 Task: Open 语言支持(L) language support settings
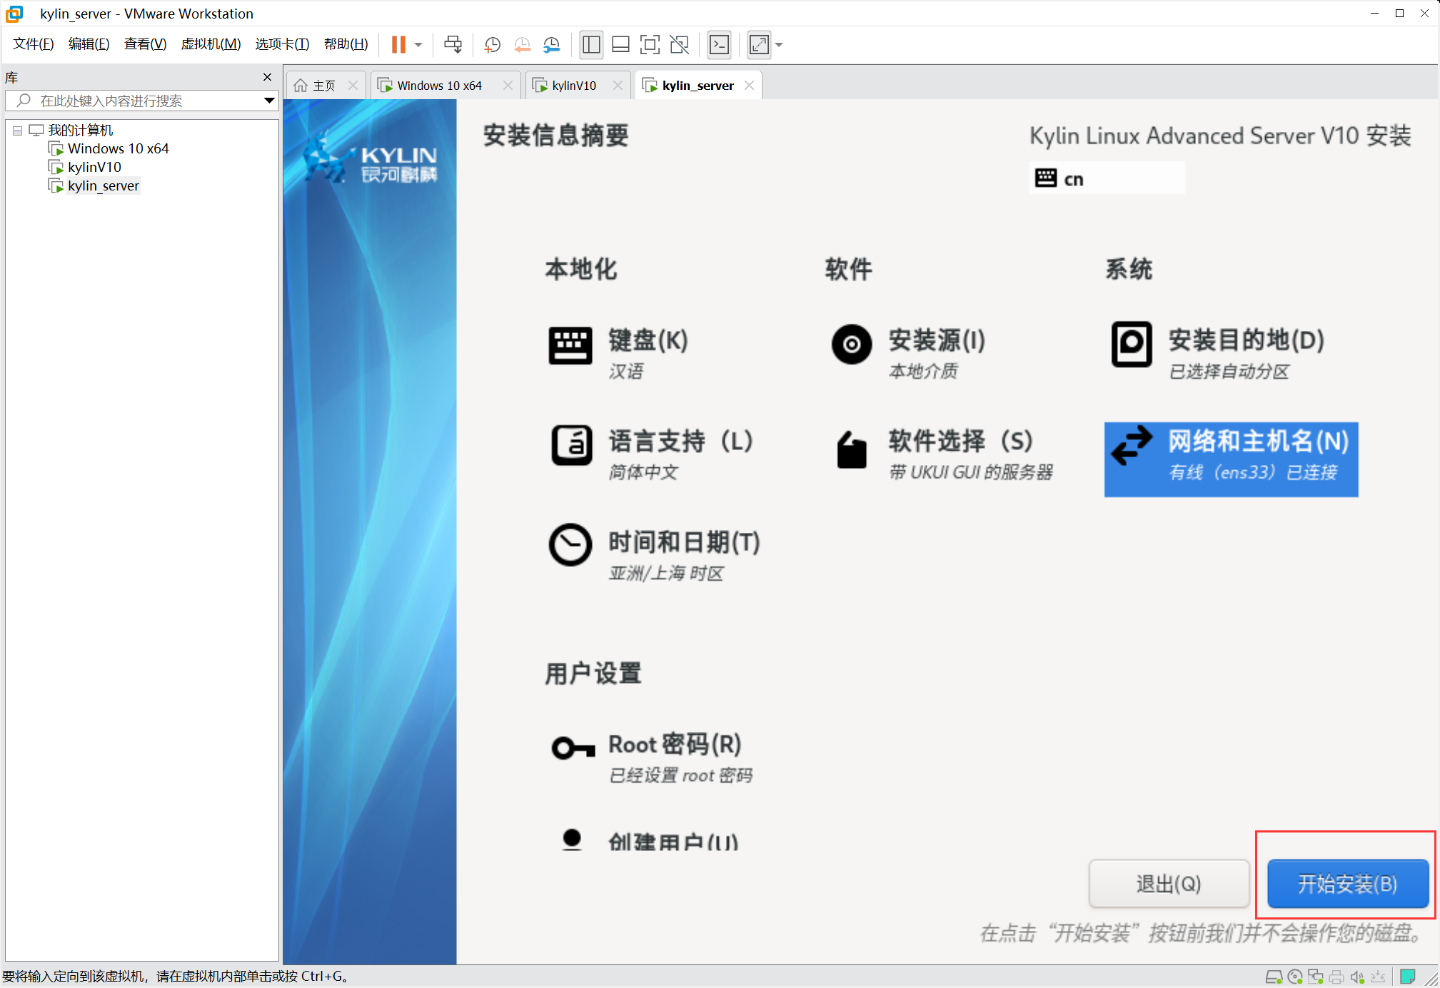pyautogui.click(x=653, y=454)
